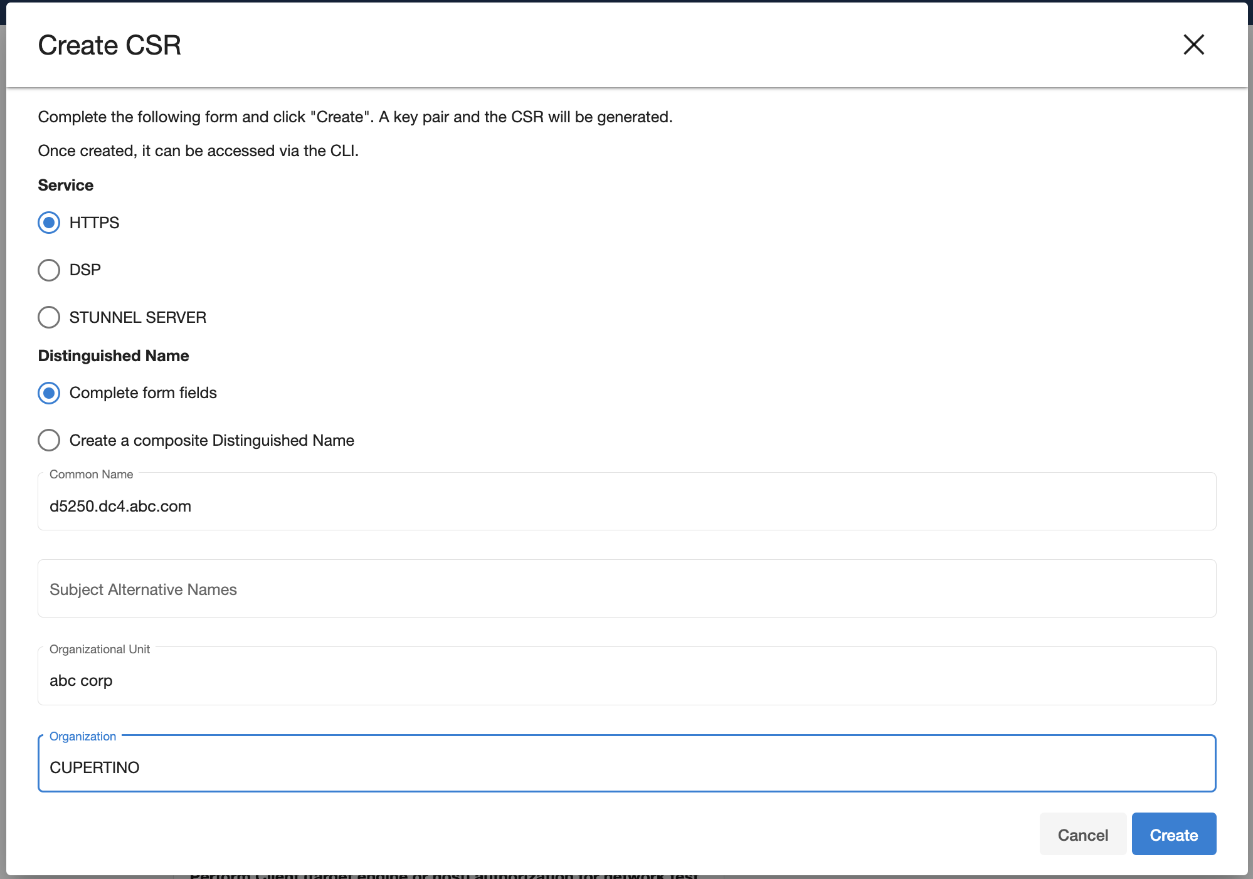
Task: Click the HTTPS label text
Action: pyautogui.click(x=94, y=223)
